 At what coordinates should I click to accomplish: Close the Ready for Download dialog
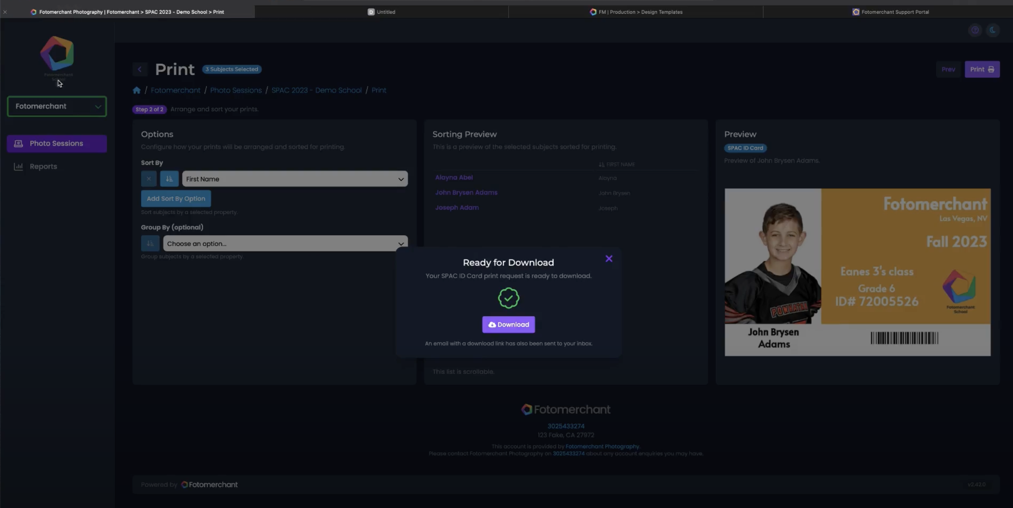tap(609, 259)
